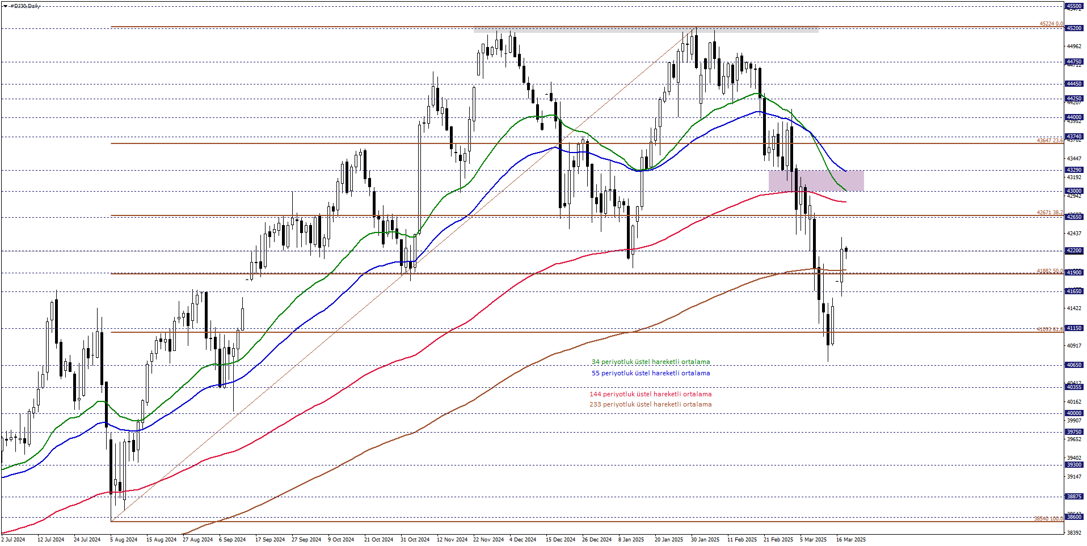This screenshot has height=546, width=1087.
Task: Click the 5 Mar 2025 date label
Action: click(814, 540)
